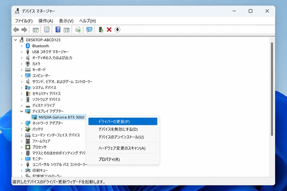Open the ヘルプ(H) menu

tap(87, 21)
